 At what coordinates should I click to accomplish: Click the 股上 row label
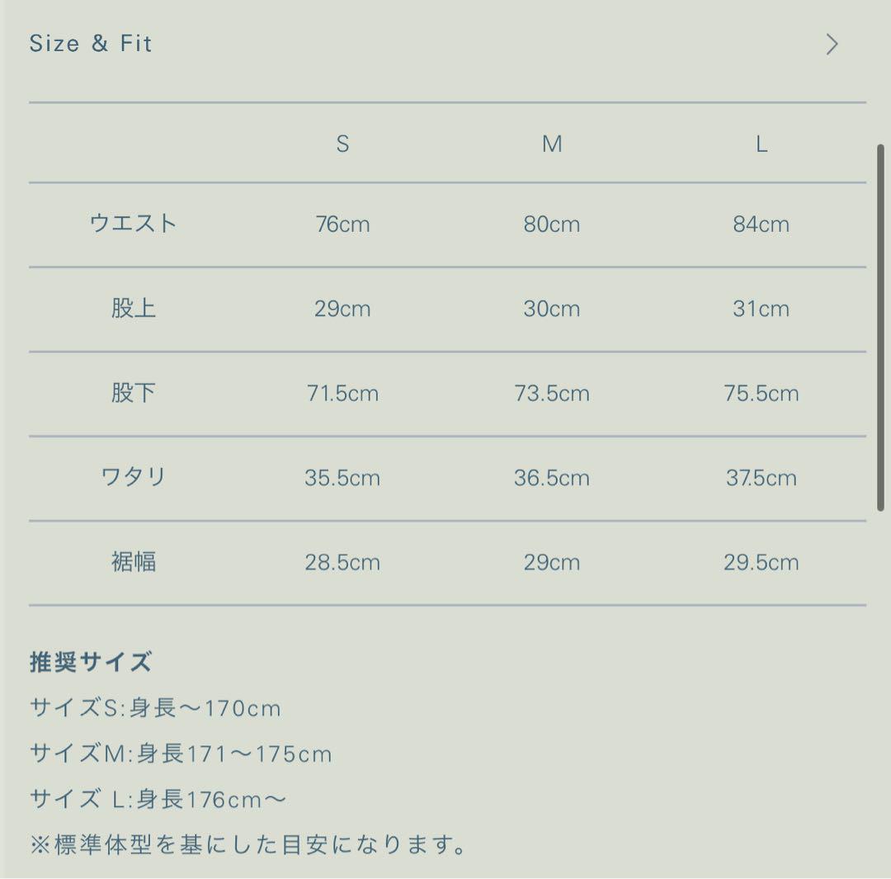click(133, 308)
